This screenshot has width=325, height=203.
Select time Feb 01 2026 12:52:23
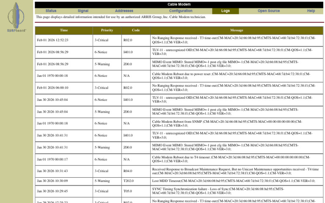tap(52, 40)
